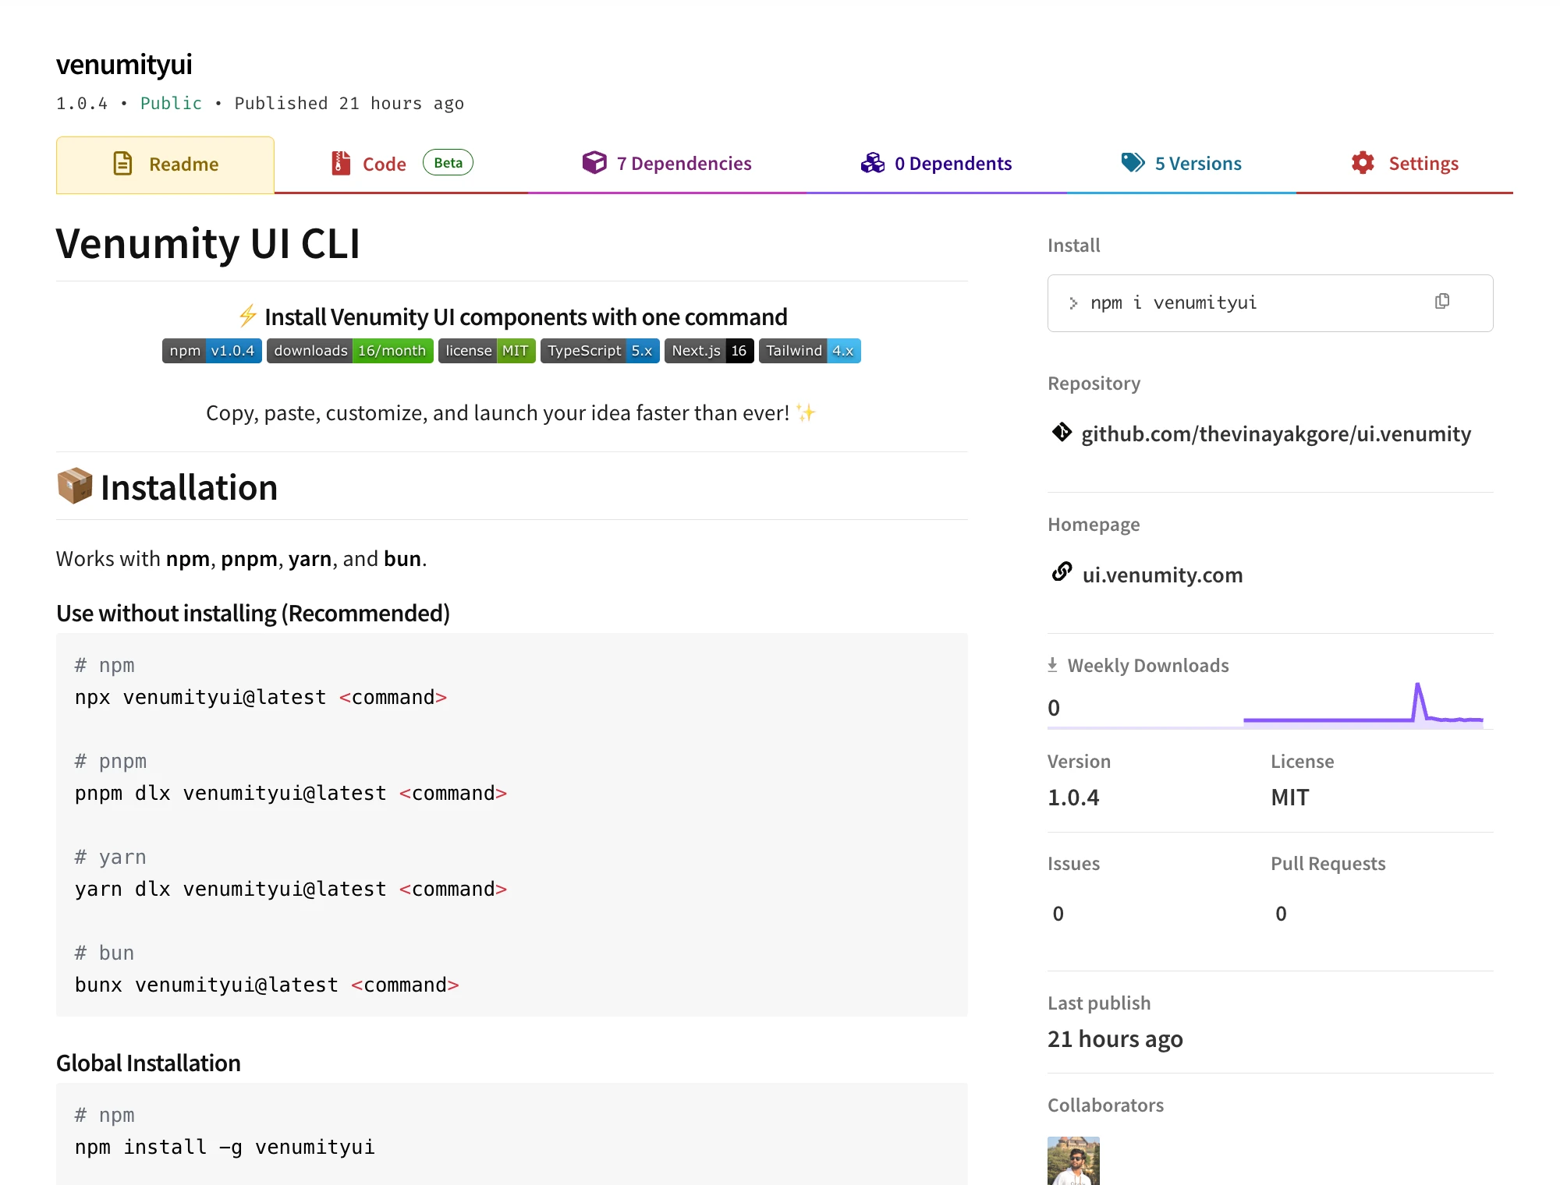Open the 5 Versions tab
Image resolution: width=1560 pixels, height=1185 pixels.
[x=1181, y=164]
